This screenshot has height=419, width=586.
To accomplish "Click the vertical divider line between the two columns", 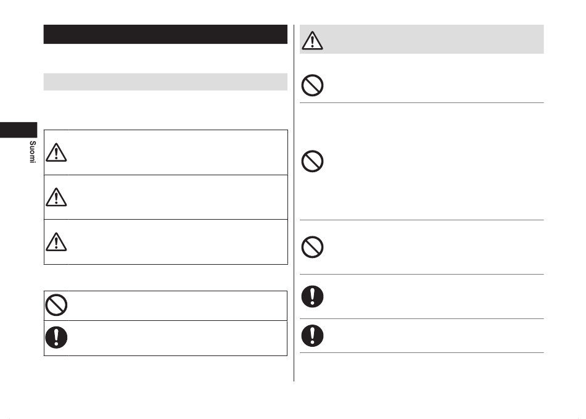I will 294,203.
